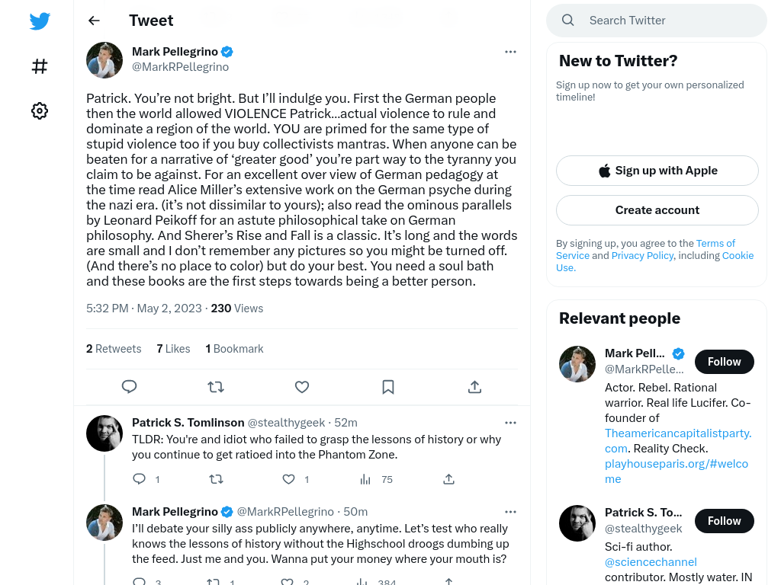The width and height of the screenshot is (781, 585).
Task: Reply to the main tweet with the speech bubble icon
Action: tap(129, 386)
